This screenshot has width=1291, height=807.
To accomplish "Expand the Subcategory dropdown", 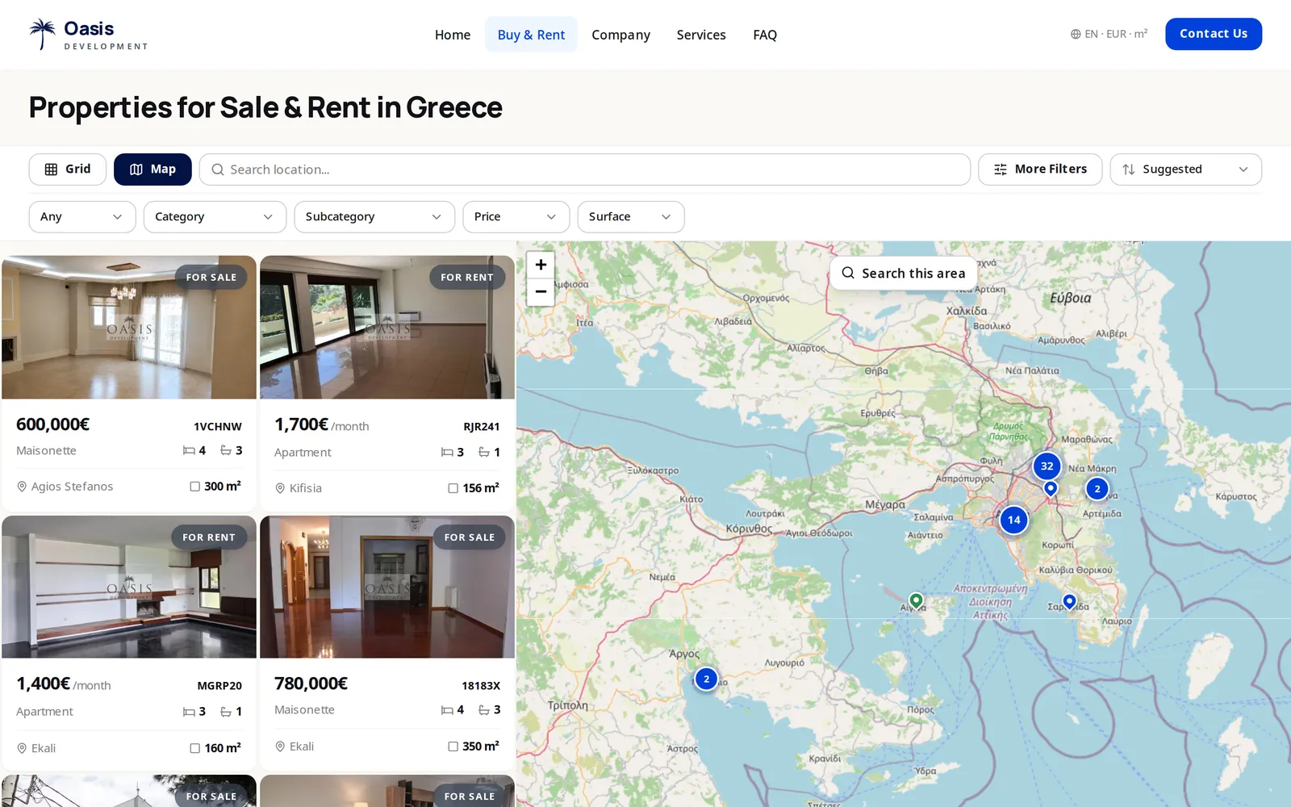I will tap(374, 217).
